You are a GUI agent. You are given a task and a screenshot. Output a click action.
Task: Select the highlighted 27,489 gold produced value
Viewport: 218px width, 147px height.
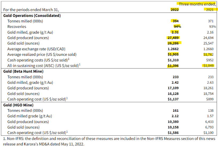coord(173,38)
